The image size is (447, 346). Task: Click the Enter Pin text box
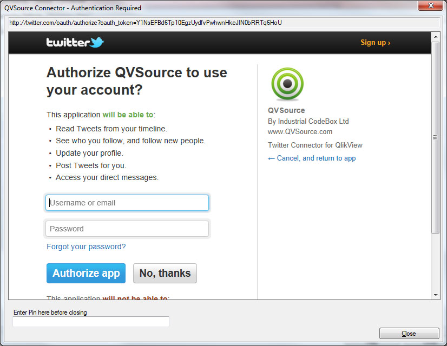91,322
